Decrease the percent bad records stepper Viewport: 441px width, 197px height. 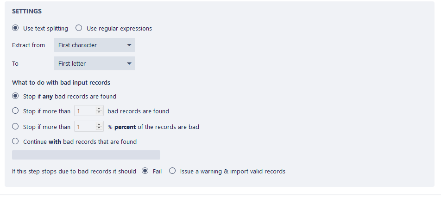point(99,128)
